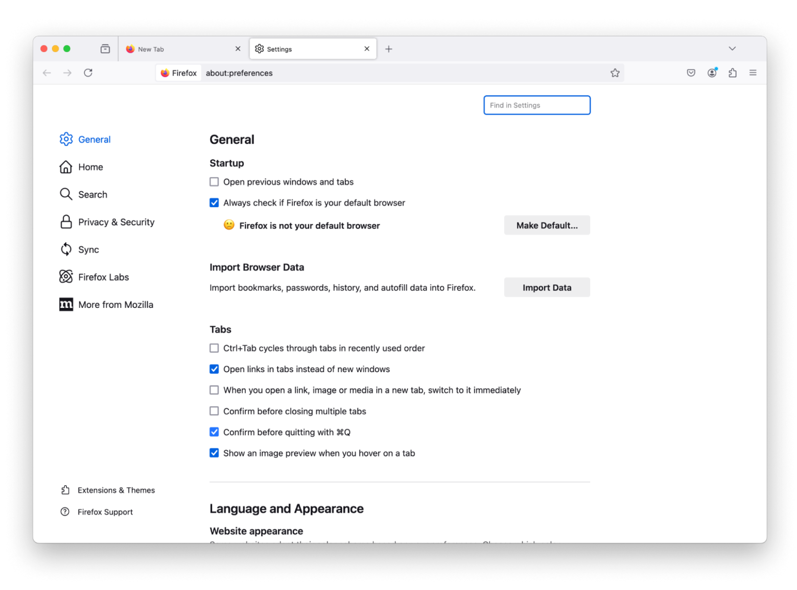Open the Extensions puzzle icon in toolbar
This screenshot has width=797, height=590.
(732, 73)
